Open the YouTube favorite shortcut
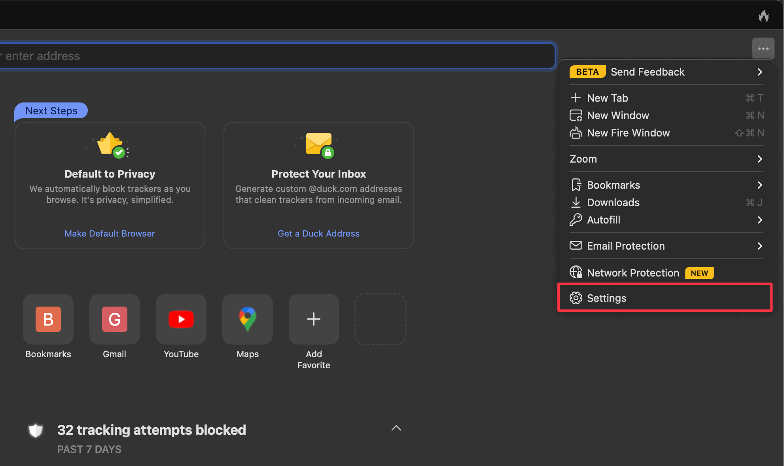Image resolution: width=784 pixels, height=466 pixels. point(181,319)
